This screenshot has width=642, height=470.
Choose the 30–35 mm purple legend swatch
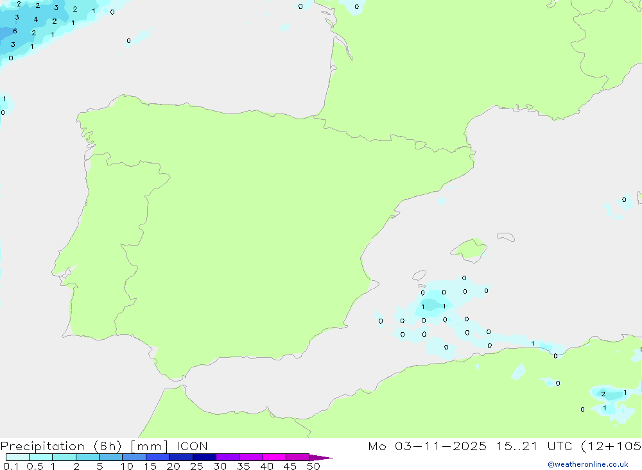(x=227, y=457)
